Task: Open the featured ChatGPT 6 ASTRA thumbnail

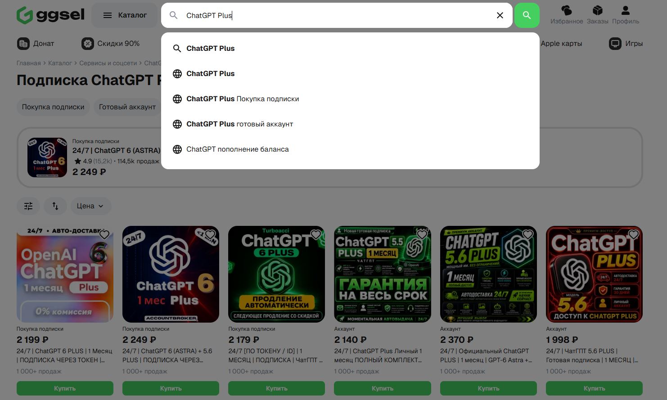Action: (47, 157)
